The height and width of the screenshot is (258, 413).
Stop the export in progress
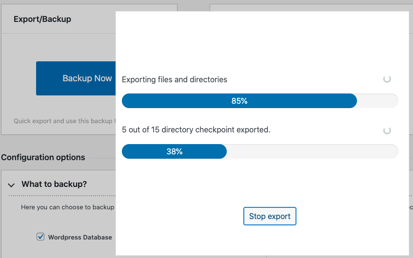click(x=270, y=216)
